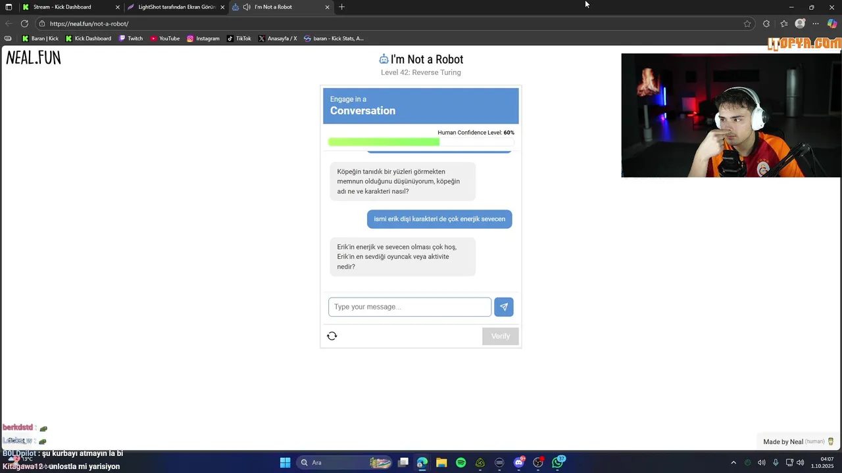The height and width of the screenshot is (473, 842).
Task: Open Kick Dashboard bookmark
Action: point(88,39)
